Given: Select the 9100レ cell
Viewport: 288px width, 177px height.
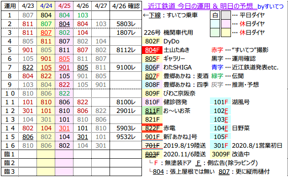Looking at the screenshot, I should point(126,67).
